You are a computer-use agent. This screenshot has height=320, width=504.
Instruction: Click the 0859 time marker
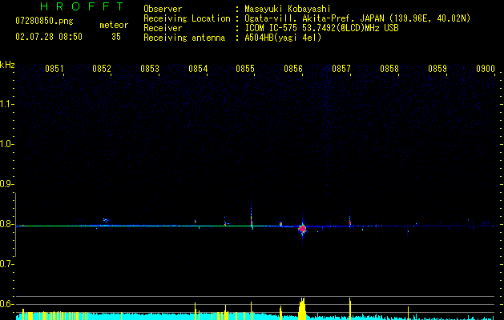pyautogui.click(x=437, y=69)
